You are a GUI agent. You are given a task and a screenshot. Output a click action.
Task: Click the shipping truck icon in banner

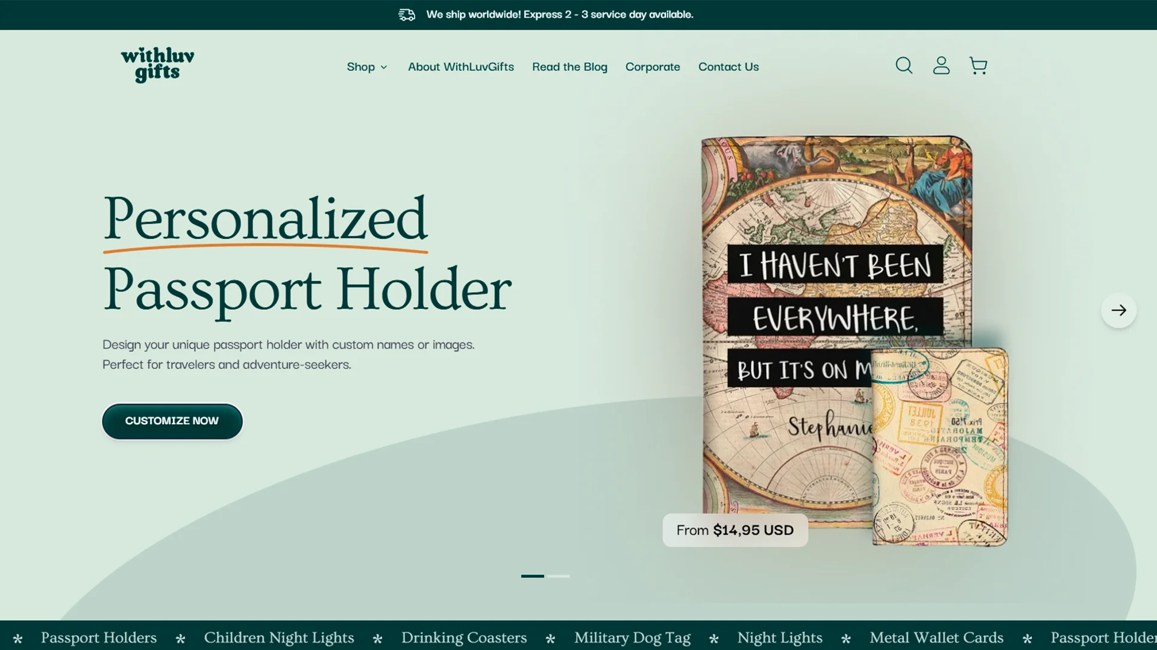[407, 14]
